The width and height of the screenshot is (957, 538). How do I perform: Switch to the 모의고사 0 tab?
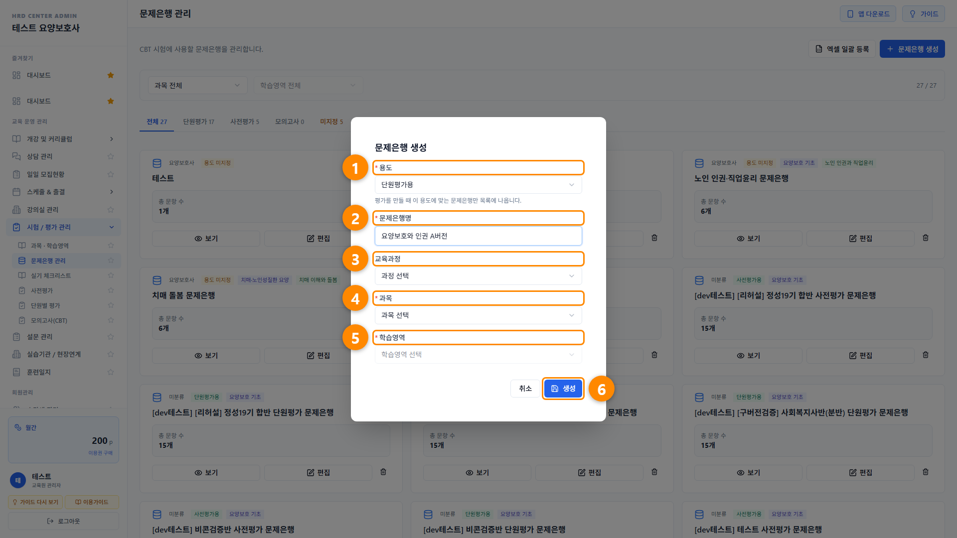289,122
